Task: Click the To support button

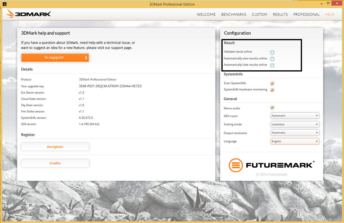Action: tap(55, 57)
